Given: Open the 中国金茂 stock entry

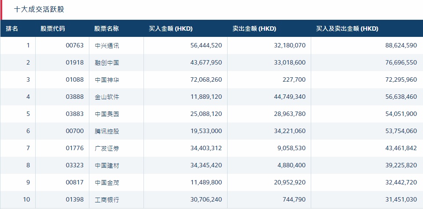Looking at the screenshot, I should point(107,183).
